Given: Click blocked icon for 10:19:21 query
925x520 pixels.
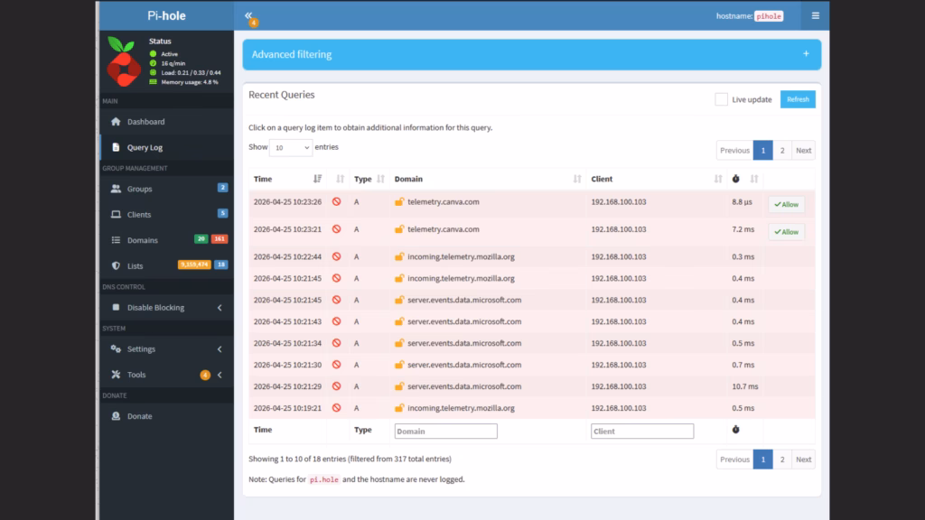Looking at the screenshot, I should pos(336,408).
